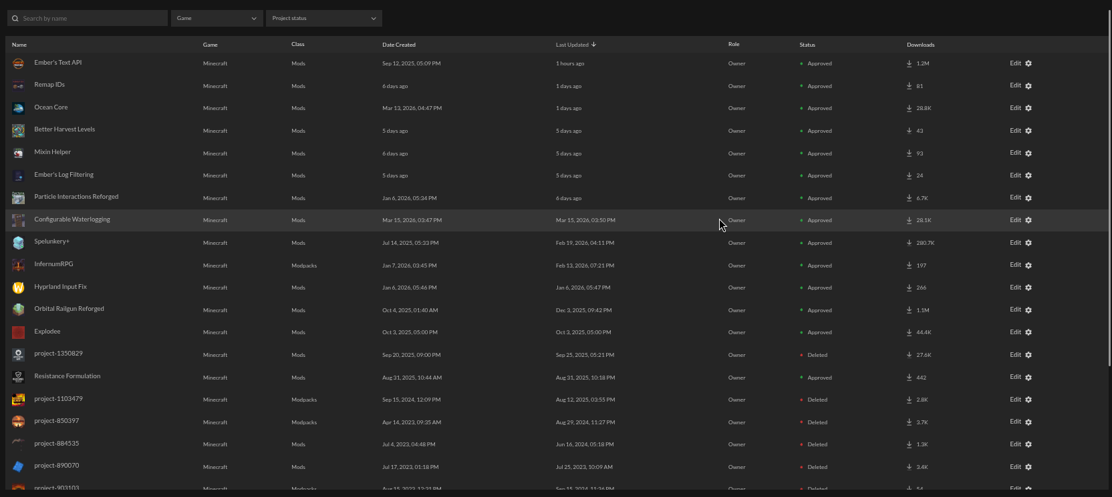This screenshot has height=497, width=1112.
Task: Sort by Date Created column header
Action: 399,45
